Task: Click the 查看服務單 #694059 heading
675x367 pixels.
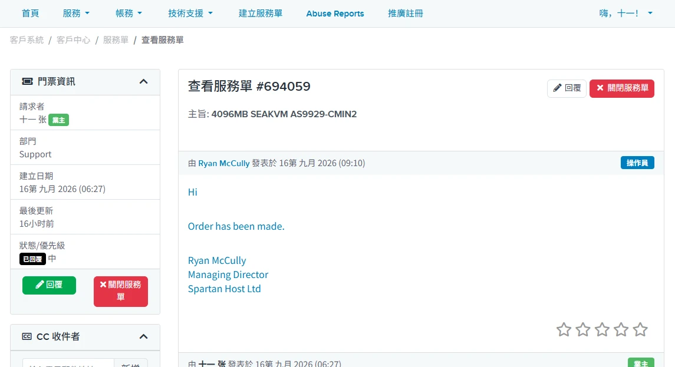Action: pyautogui.click(x=249, y=86)
